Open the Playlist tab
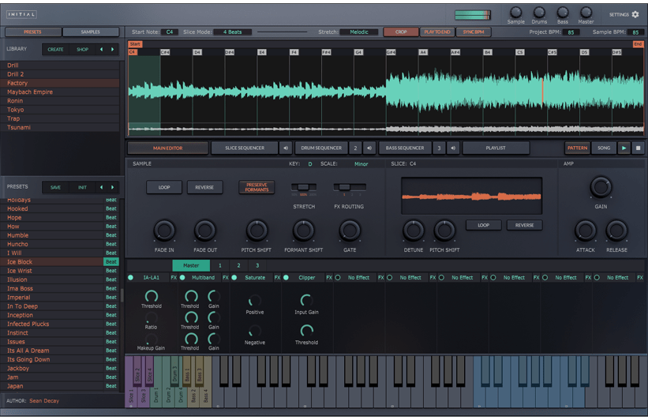The width and height of the screenshot is (648, 420). [496, 148]
